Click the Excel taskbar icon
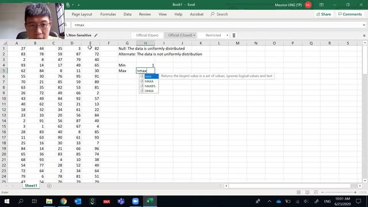The width and height of the screenshot is (368, 207). click(149, 201)
